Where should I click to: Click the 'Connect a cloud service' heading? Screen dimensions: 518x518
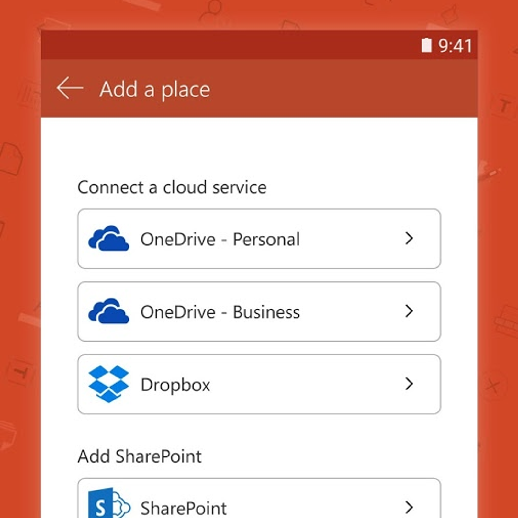pyautogui.click(x=172, y=187)
